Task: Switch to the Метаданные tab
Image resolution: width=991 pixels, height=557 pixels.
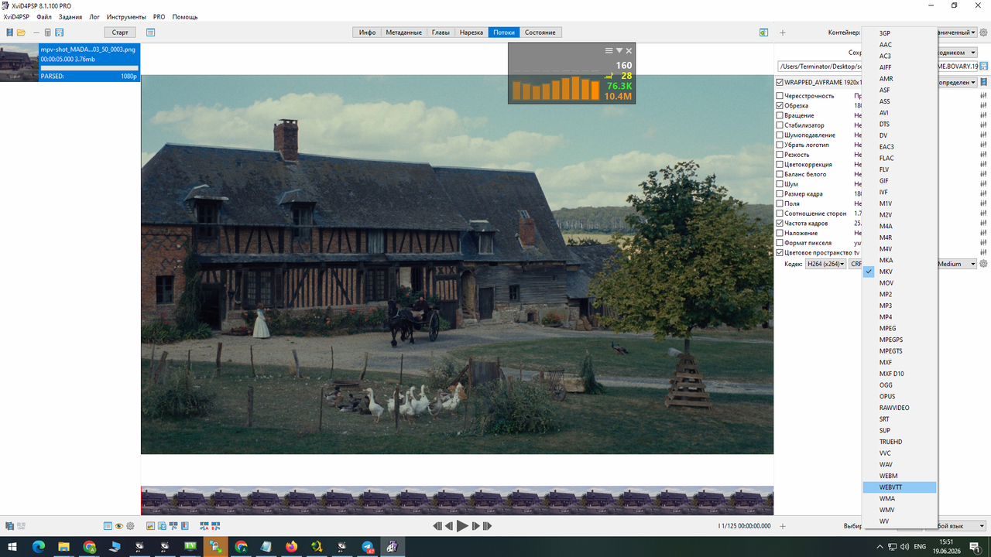Action: point(403,32)
